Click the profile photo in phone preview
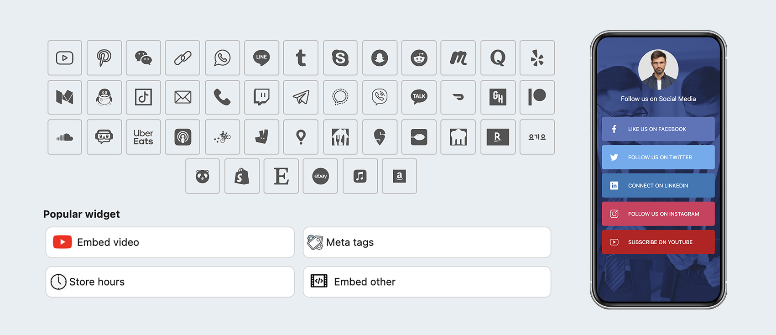The height and width of the screenshot is (335, 776). 658,69
